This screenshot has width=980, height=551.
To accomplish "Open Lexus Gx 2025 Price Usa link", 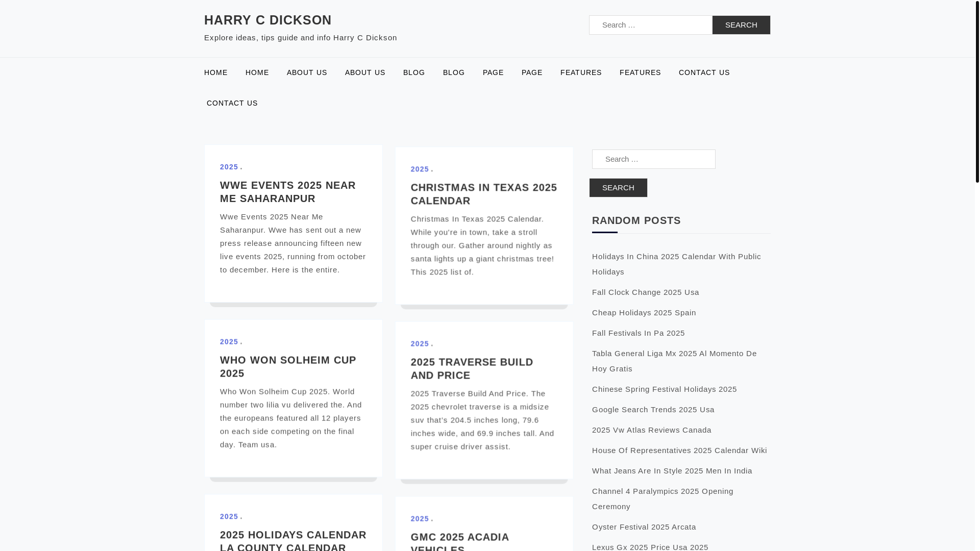I will (x=650, y=547).
